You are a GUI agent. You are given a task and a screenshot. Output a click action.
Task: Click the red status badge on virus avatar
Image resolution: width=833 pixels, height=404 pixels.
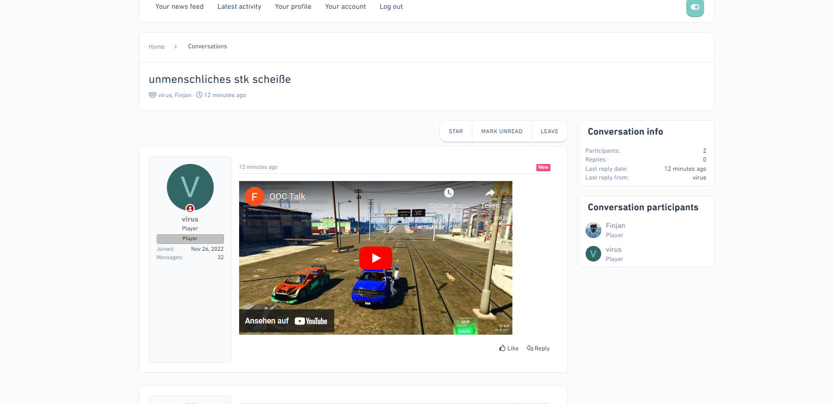click(x=190, y=208)
